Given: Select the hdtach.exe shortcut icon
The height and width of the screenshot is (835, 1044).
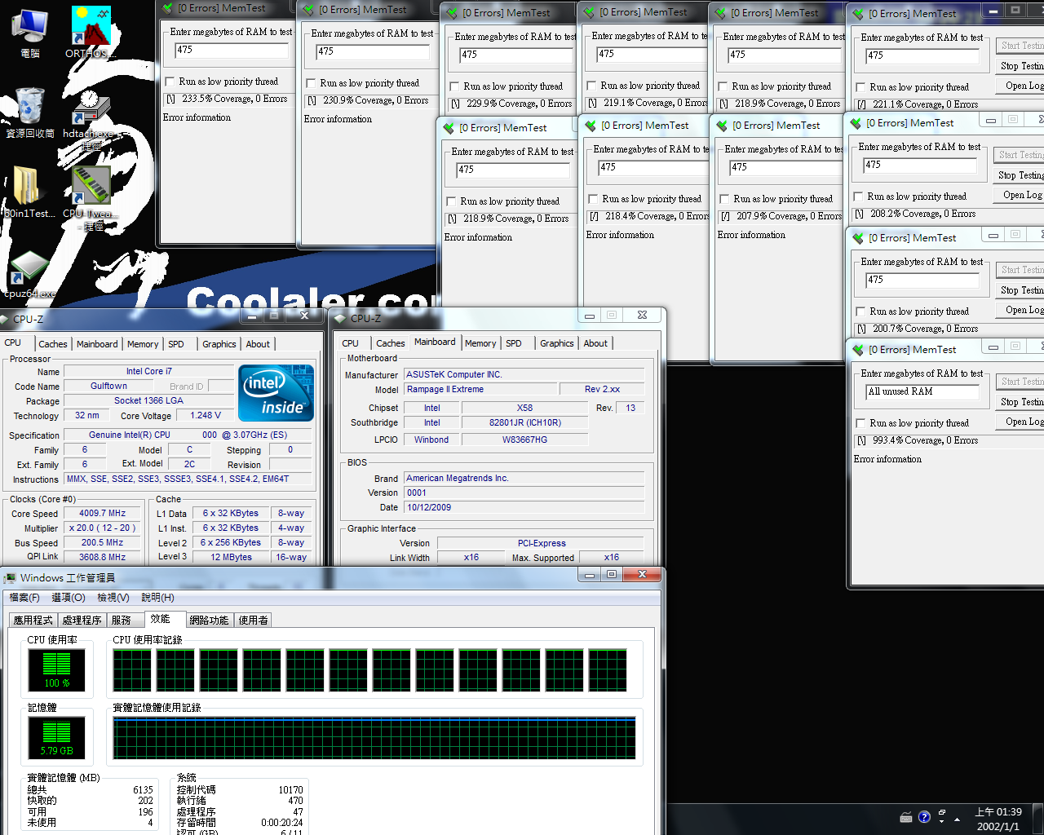Looking at the screenshot, I should pyautogui.click(x=90, y=121).
